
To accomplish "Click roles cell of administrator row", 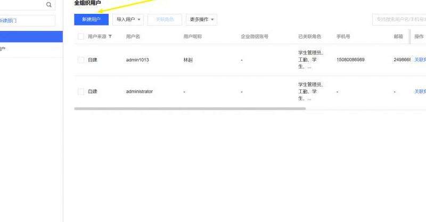I will [x=311, y=92].
